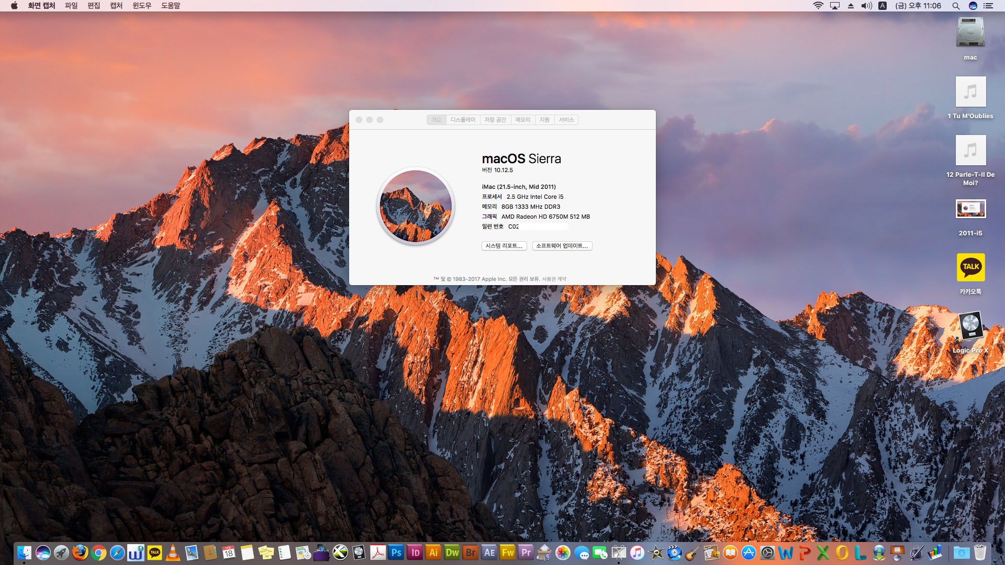Switch to the 디스플레이 tab
This screenshot has height=565, width=1005.
[x=463, y=120]
